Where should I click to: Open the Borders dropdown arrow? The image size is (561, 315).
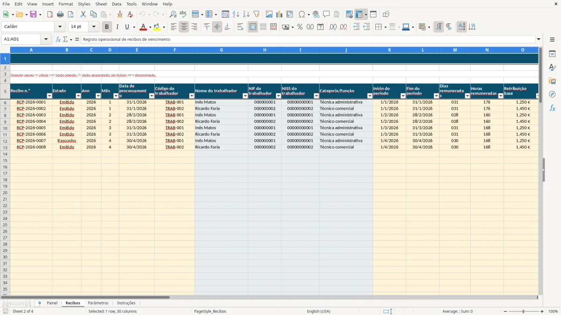point(385,27)
